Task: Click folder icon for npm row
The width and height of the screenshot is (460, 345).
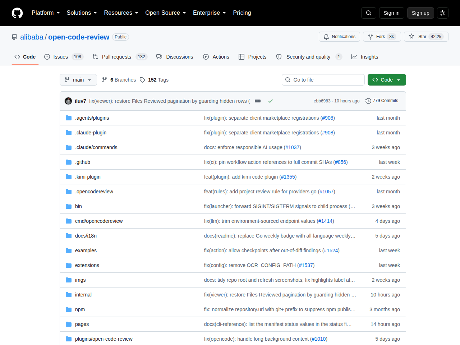Action: coord(69,309)
